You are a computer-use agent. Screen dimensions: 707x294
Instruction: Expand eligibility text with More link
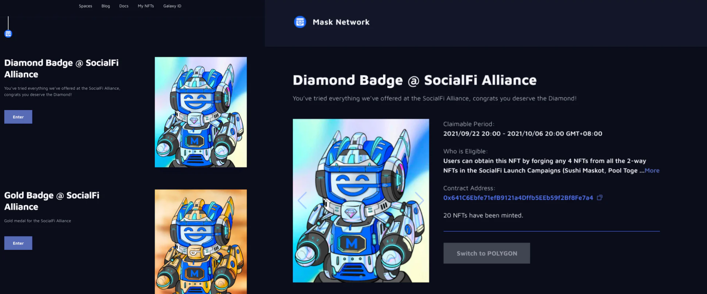click(652, 171)
